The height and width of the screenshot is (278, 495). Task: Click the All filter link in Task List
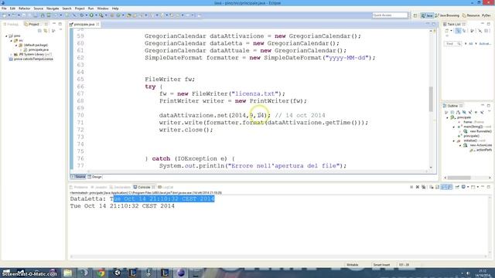470,44
